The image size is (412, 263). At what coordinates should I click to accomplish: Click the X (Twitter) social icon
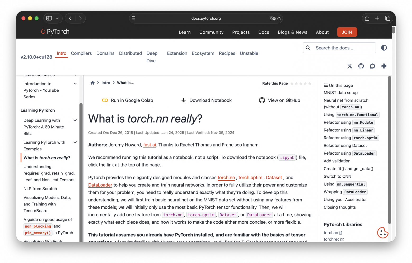coord(349,66)
